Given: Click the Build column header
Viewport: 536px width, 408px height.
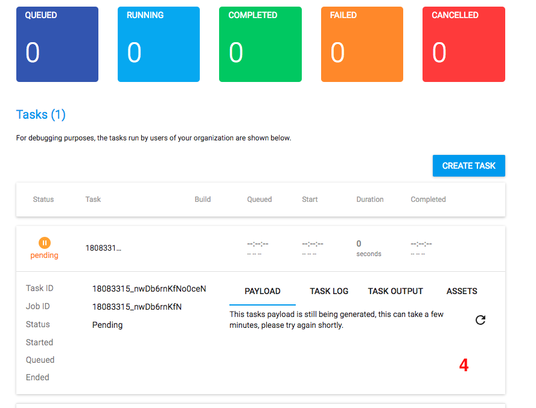Looking at the screenshot, I should pos(203,199).
